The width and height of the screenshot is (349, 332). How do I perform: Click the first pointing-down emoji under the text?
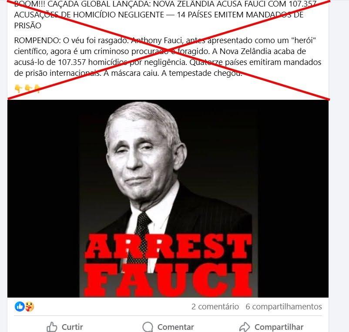(18, 88)
